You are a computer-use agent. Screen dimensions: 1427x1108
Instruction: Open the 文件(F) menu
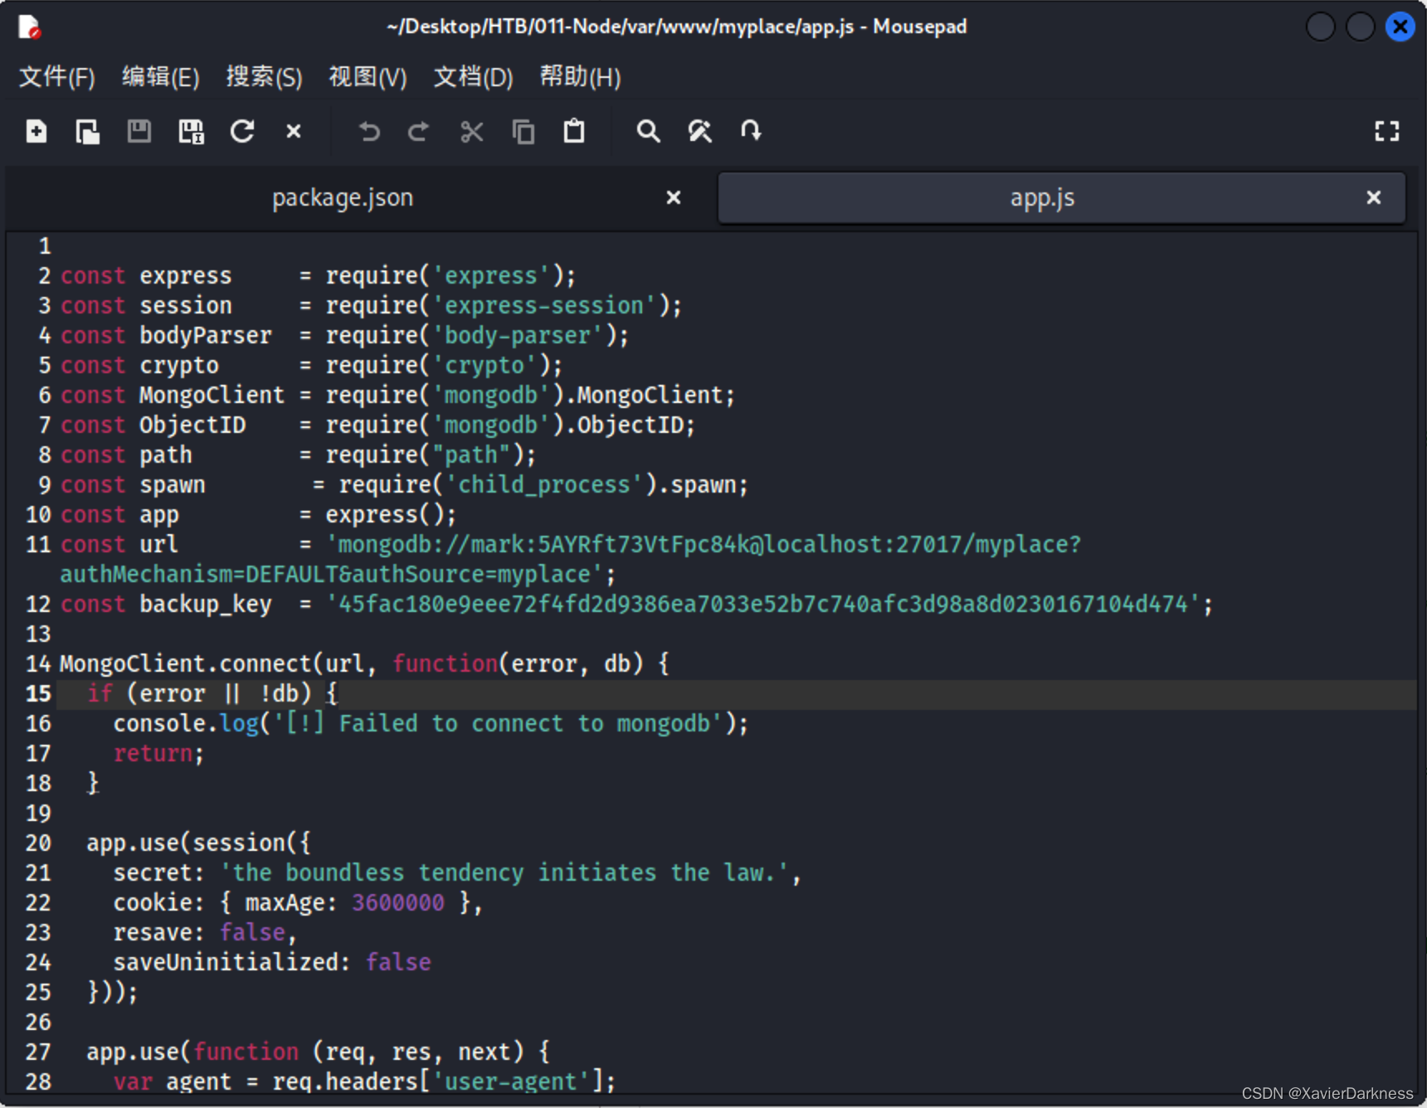point(56,77)
